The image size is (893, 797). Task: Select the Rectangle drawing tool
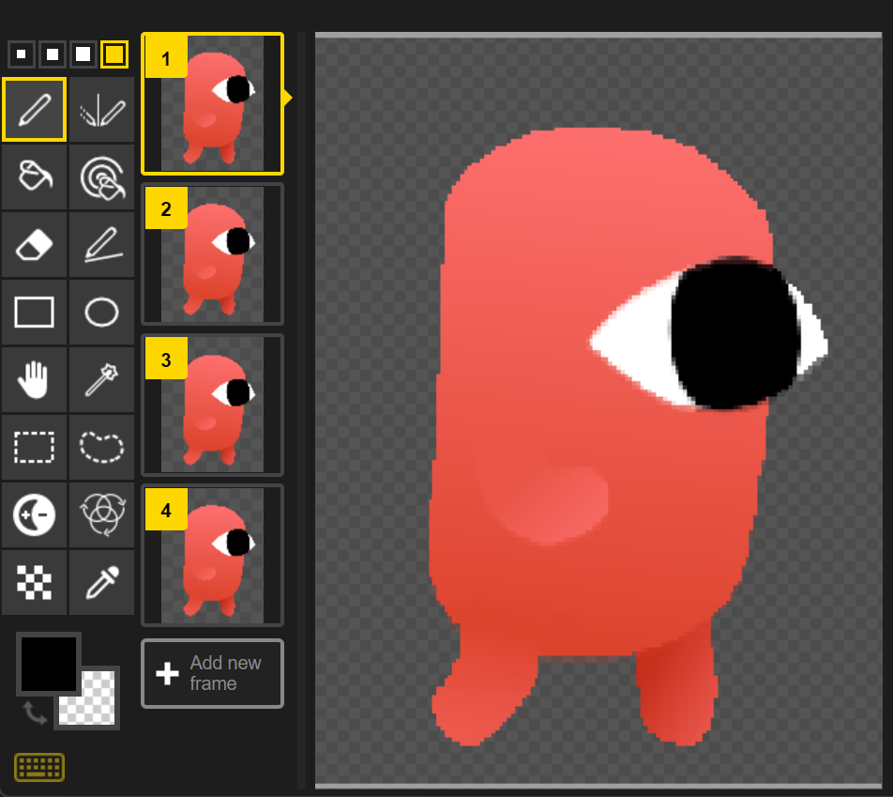(x=34, y=312)
